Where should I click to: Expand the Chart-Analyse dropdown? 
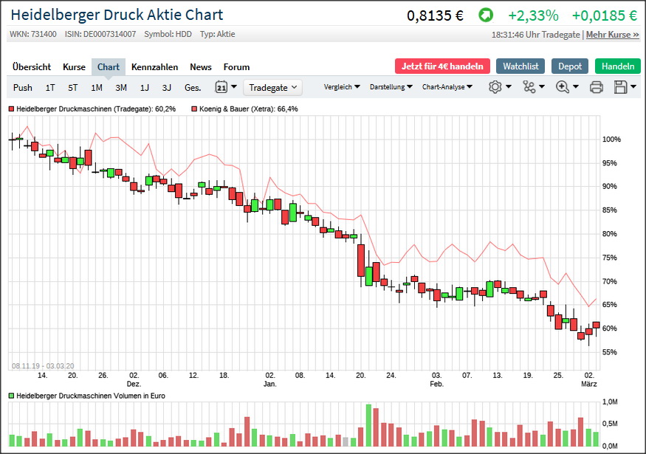[x=447, y=87]
